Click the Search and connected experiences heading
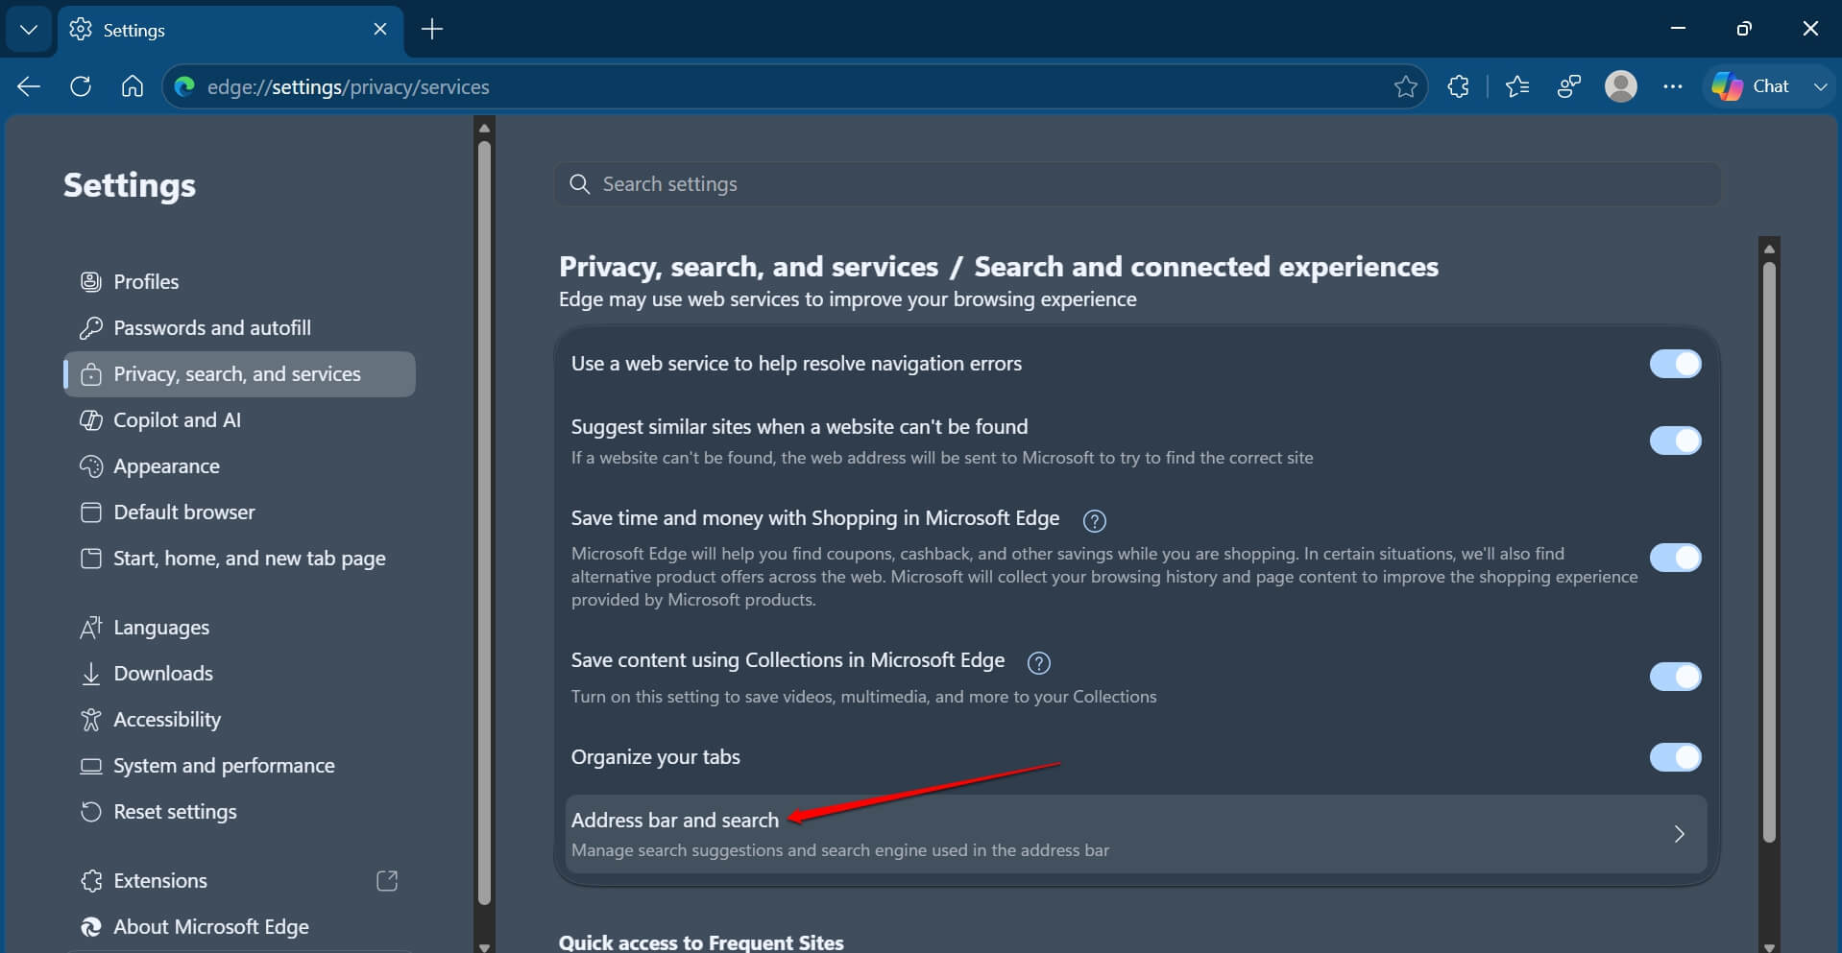 click(1206, 266)
